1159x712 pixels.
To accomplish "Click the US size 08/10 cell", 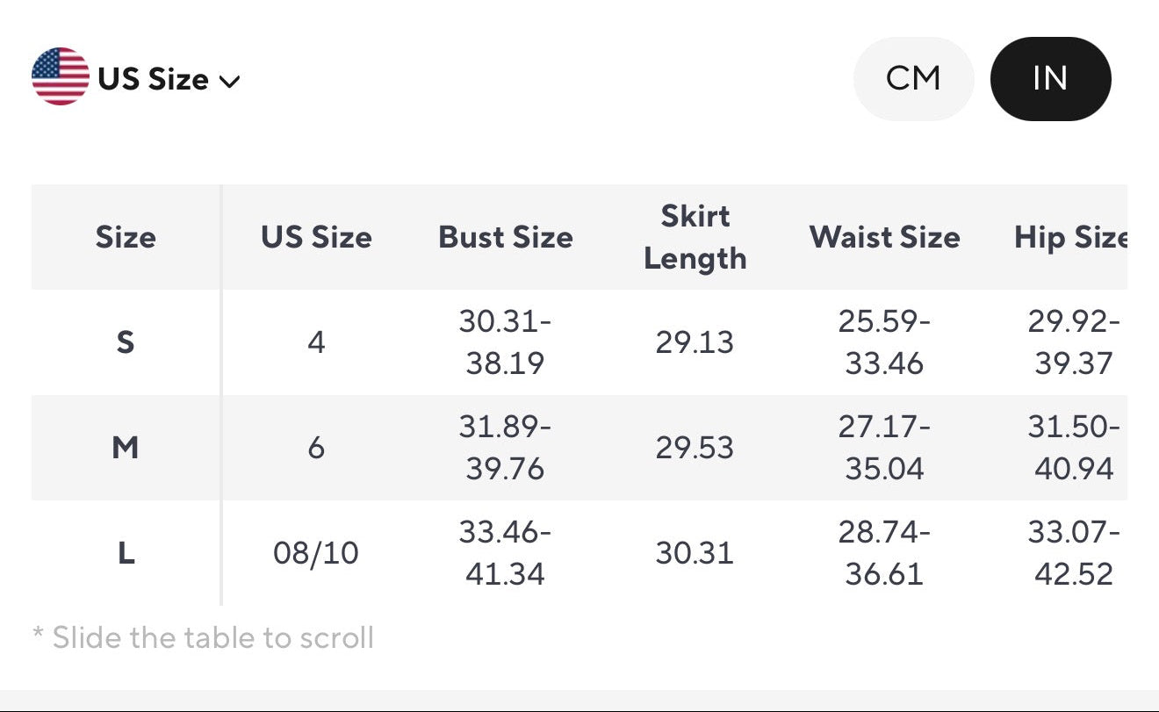I will 316,553.
